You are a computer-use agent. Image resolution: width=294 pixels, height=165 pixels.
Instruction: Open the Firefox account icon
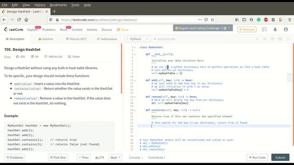[251, 20]
